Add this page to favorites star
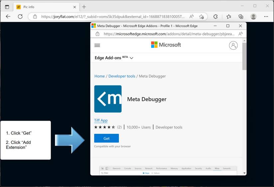274x187 pixels. tap(201, 17)
